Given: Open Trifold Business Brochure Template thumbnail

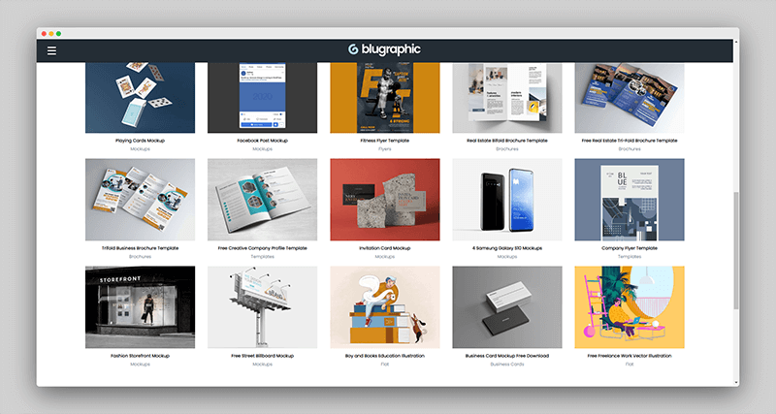Looking at the screenshot, I should 140,200.
